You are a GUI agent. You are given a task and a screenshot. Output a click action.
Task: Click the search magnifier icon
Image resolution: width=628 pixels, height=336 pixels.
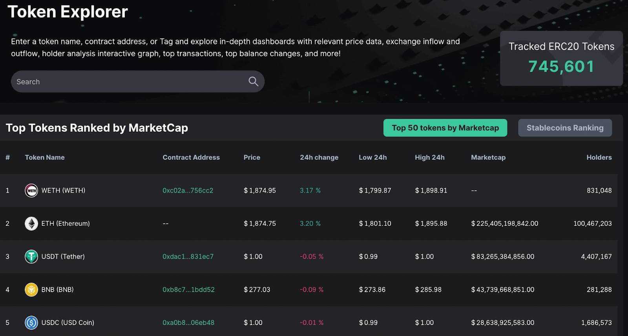point(254,82)
